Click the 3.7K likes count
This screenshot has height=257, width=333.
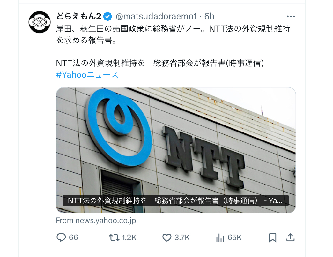(x=182, y=238)
